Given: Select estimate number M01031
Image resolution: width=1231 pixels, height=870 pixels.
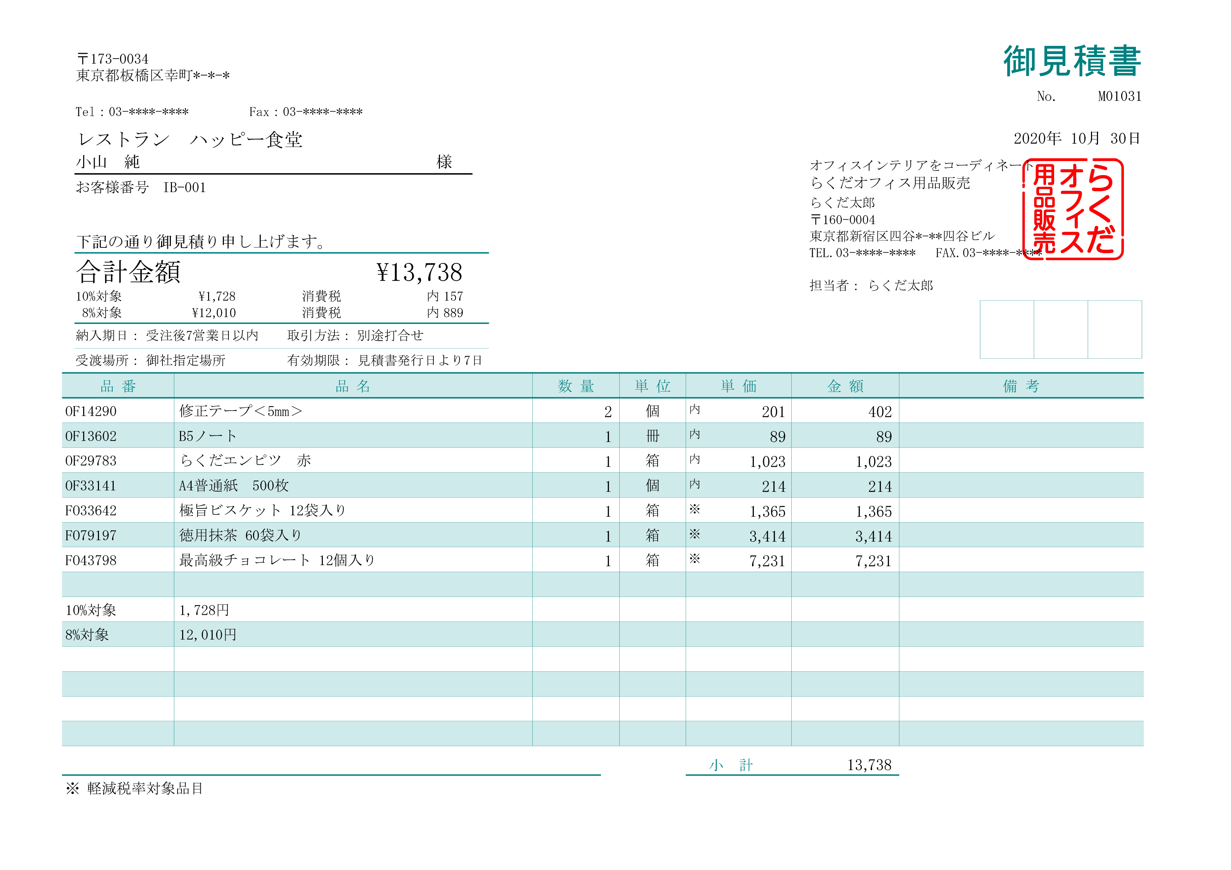Looking at the screenshot, I should (x=1119, y=97).
